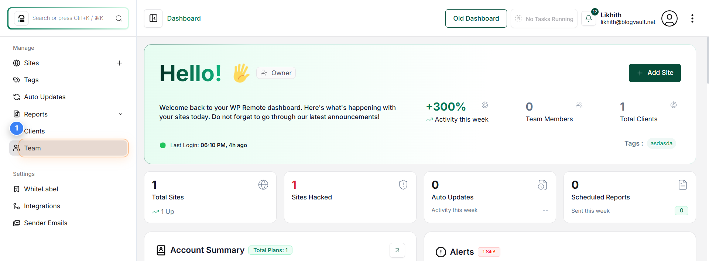
Task: Open Tags from the sidebar
Action: pyautogui.click(x=31, y=80)
